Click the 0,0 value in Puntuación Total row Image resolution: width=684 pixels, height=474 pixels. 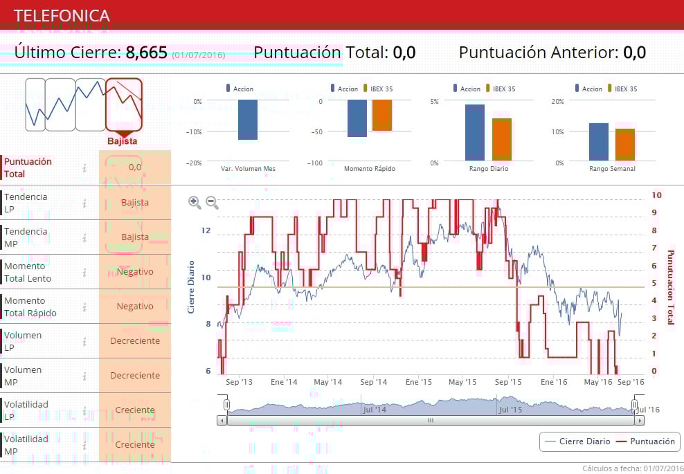(x=135, y=167)
